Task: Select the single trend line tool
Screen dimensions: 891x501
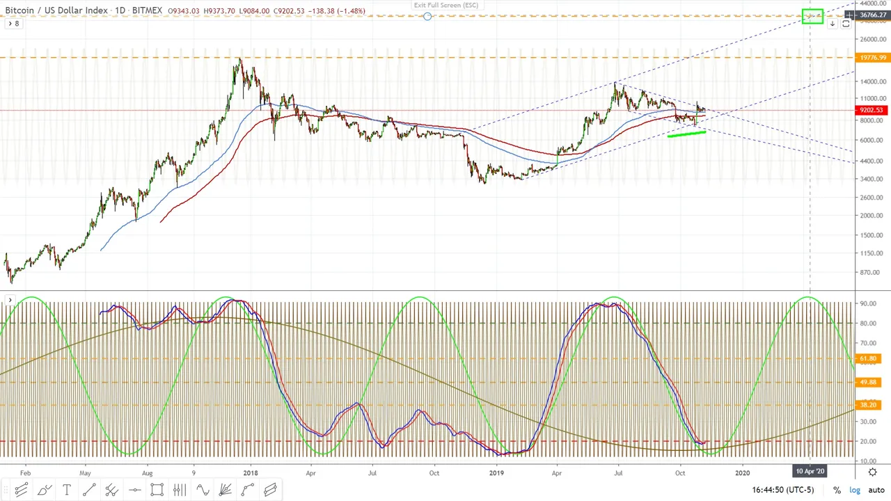Action: coord(89,490)
